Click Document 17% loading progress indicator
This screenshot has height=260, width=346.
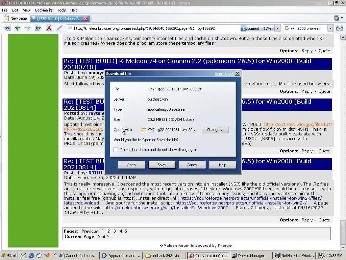257,28
